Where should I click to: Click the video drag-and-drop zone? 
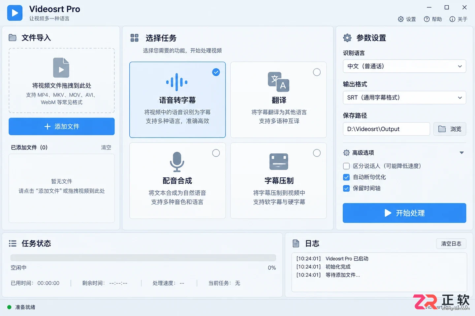coord(62,81)
